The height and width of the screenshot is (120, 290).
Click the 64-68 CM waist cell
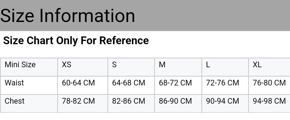pyautogui.click(x=129, y=83)
